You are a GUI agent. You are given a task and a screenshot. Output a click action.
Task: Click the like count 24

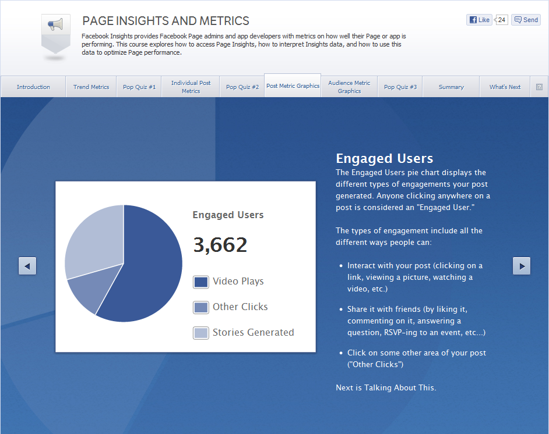coord(501,20)
